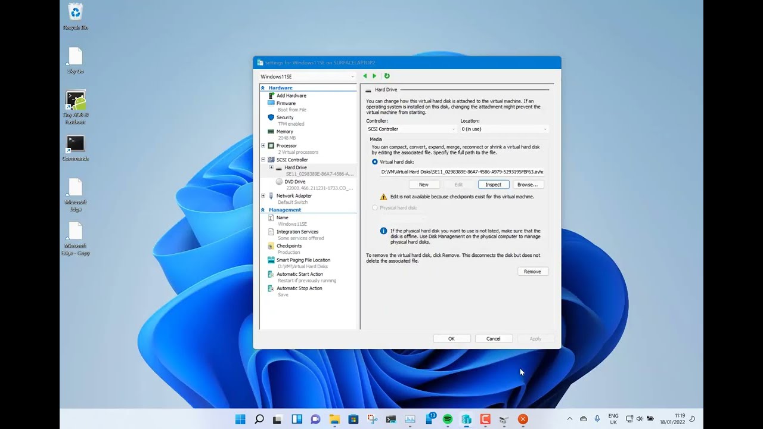Open the Name management setting
The image size is (763, 429).
pyautogui.click(x=283, y=217)
